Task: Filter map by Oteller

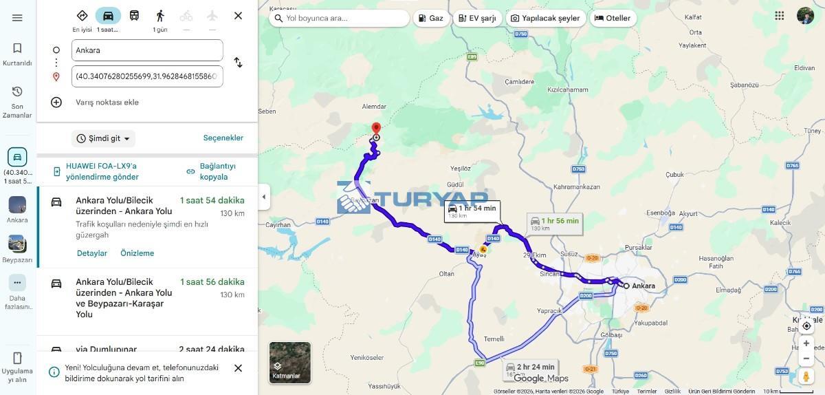Action: coord(612,18)
